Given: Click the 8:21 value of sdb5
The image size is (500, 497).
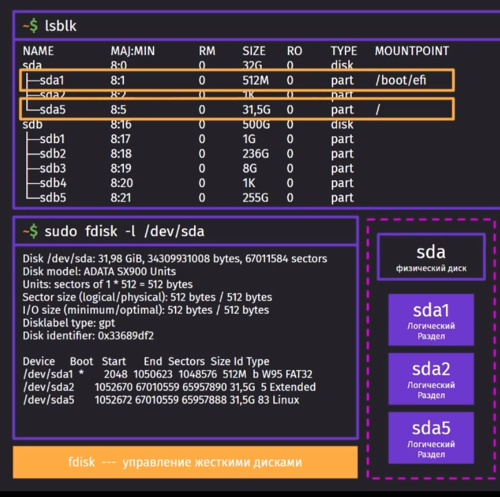Looking at the screenshot, I should [121, 198].
